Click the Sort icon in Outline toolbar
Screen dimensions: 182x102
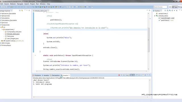(167, 10)
